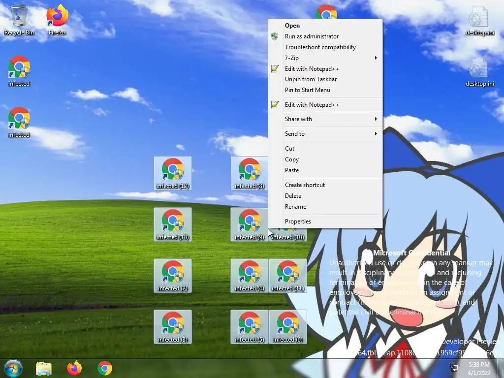Launch Chrome from the taskbar
This screenshot has width=504, height=378.
click(x=105, y=368)
